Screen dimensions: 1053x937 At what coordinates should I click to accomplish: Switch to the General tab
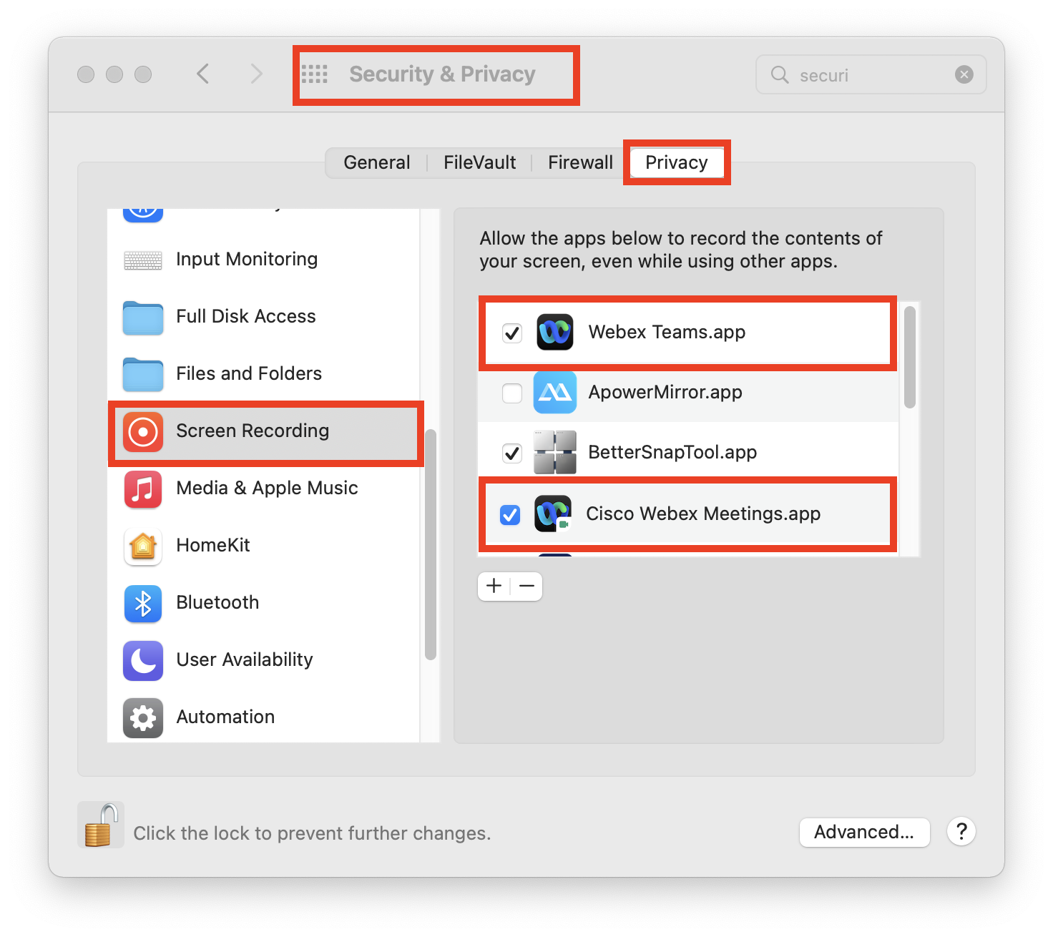click(x=377, y=162)
